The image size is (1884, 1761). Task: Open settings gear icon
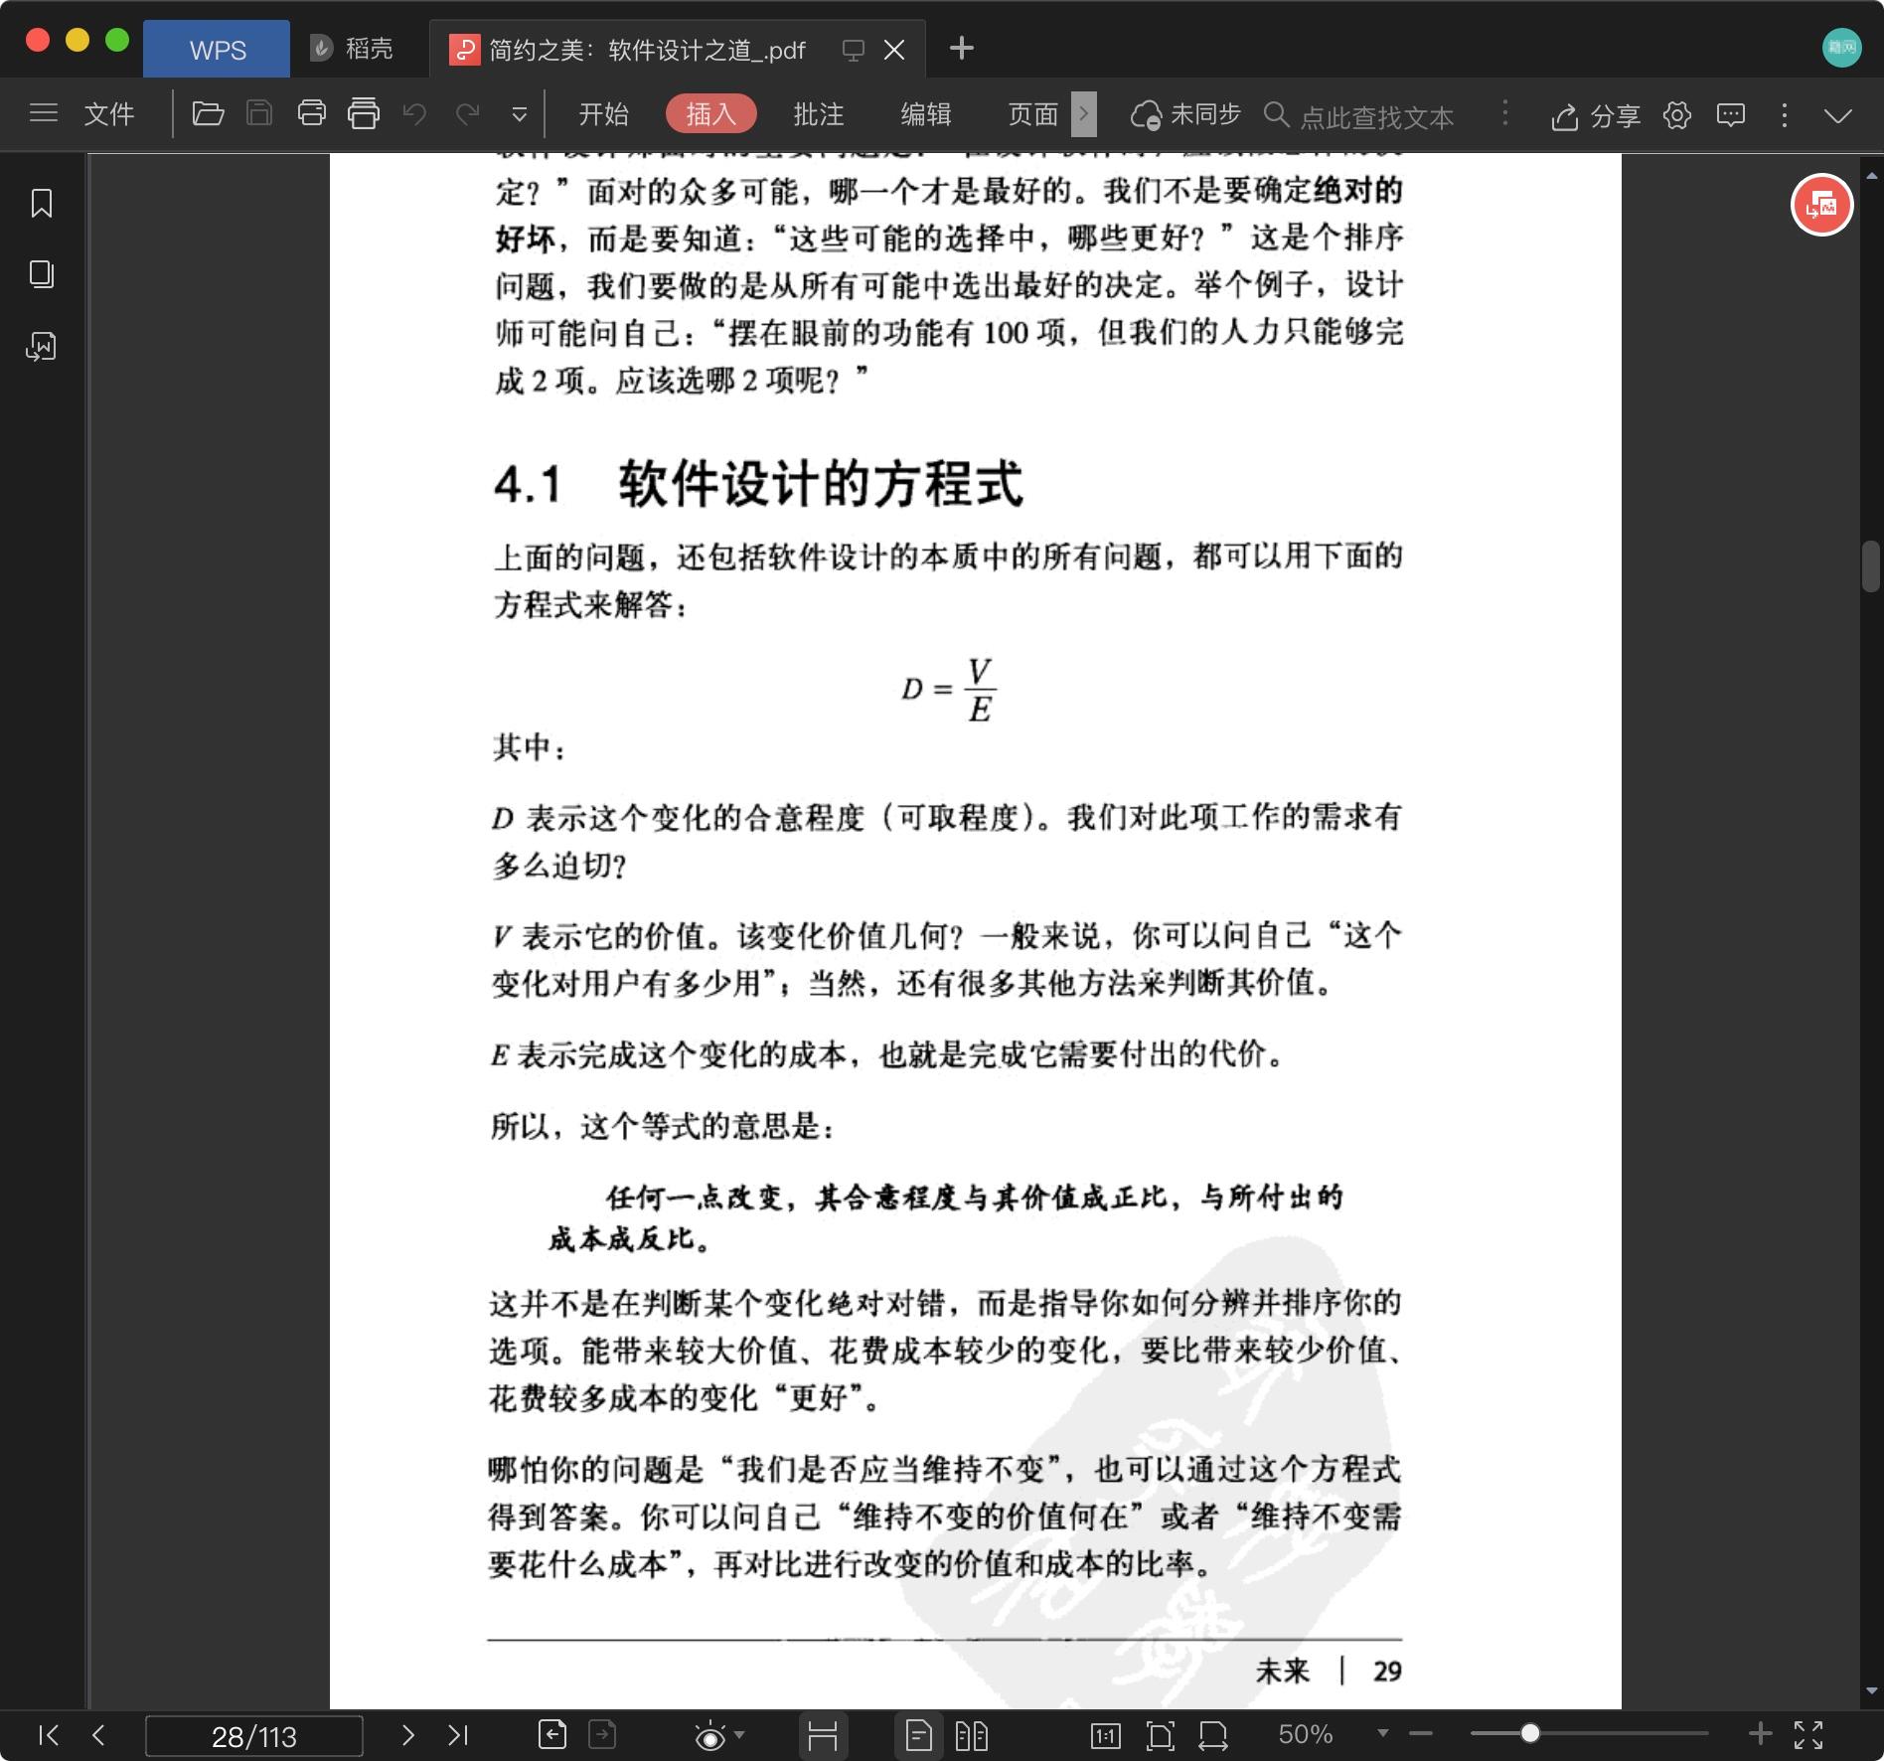tap(1677, 115)
